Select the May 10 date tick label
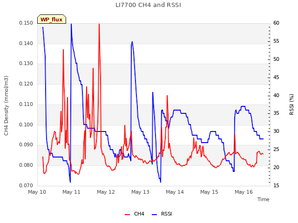 point(37,192)
